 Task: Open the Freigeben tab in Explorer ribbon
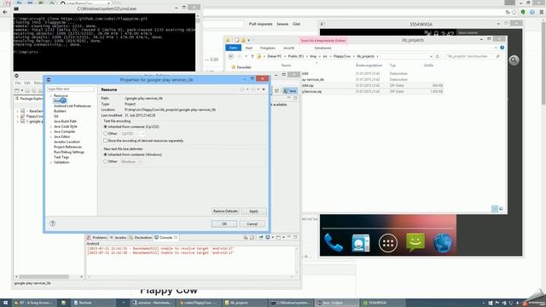[268, 48]
